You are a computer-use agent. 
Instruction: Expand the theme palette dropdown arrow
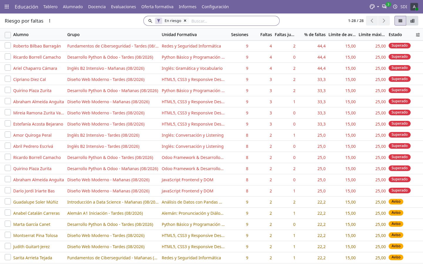pyautogui.click(x=378, y=6)
